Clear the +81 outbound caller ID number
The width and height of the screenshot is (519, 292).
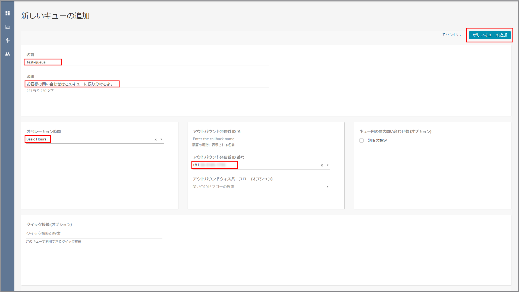(x=322, y=165)
